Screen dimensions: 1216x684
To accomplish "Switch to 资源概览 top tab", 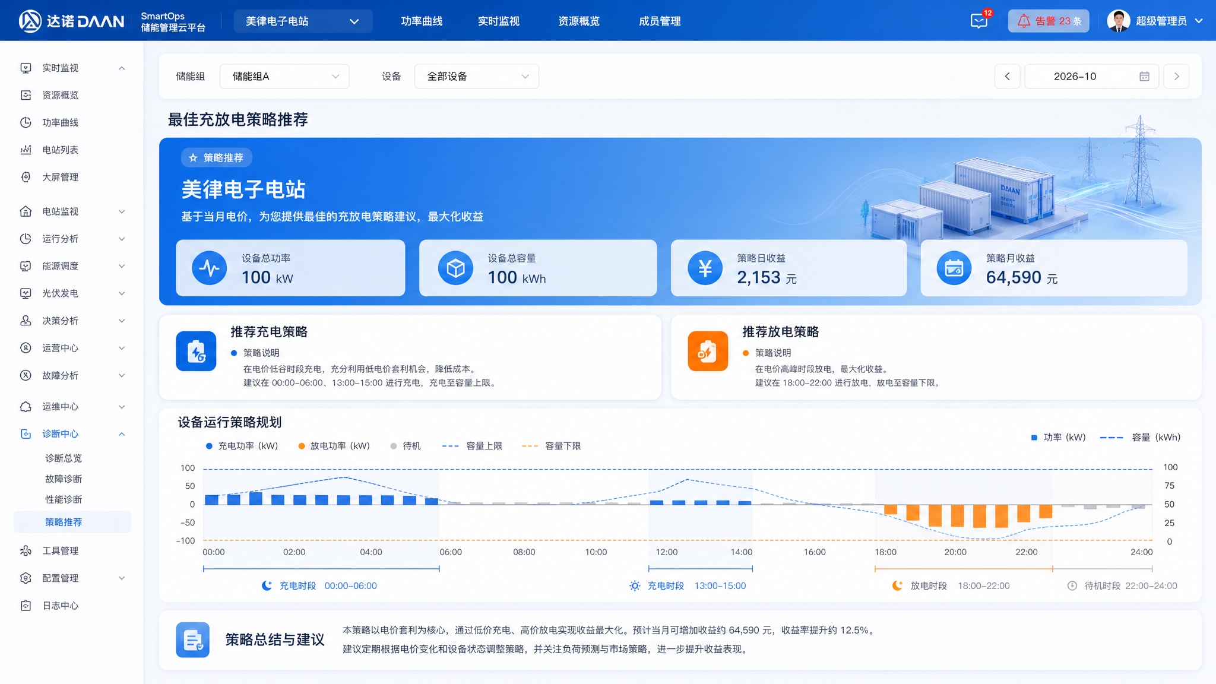I will click(x=579, y=21).
